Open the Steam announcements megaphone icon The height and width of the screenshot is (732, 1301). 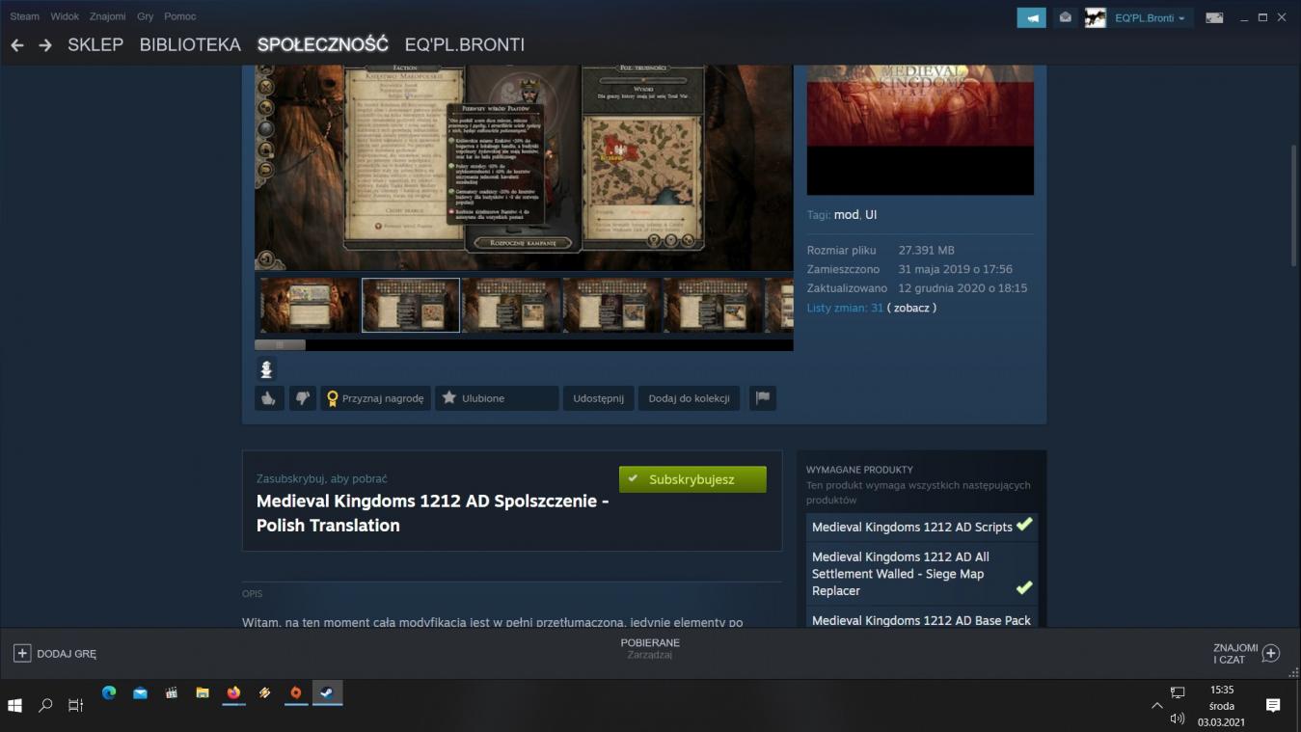pyautogui.click(x=1031, y=17)
